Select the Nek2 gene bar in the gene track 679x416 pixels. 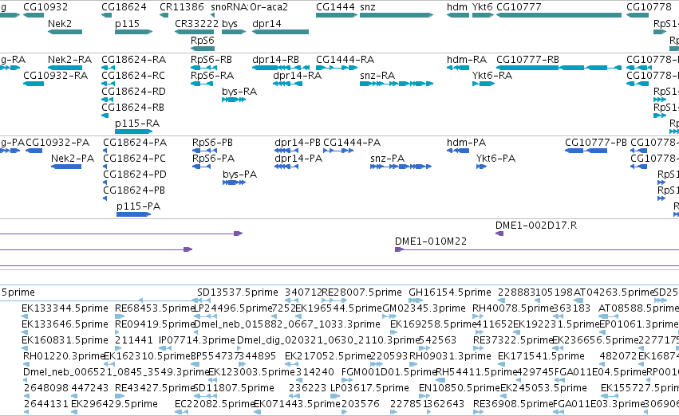[x=65, y=32]
